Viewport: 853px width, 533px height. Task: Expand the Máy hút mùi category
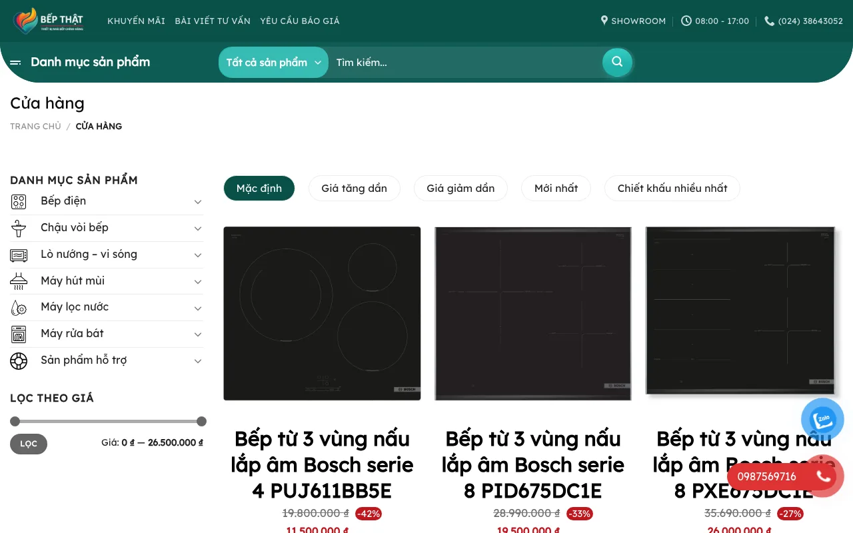(198, 281)
